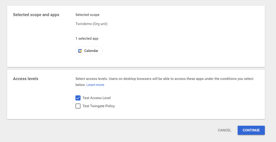Uncheck the Test Access Level checkbox

pos(78,98)
